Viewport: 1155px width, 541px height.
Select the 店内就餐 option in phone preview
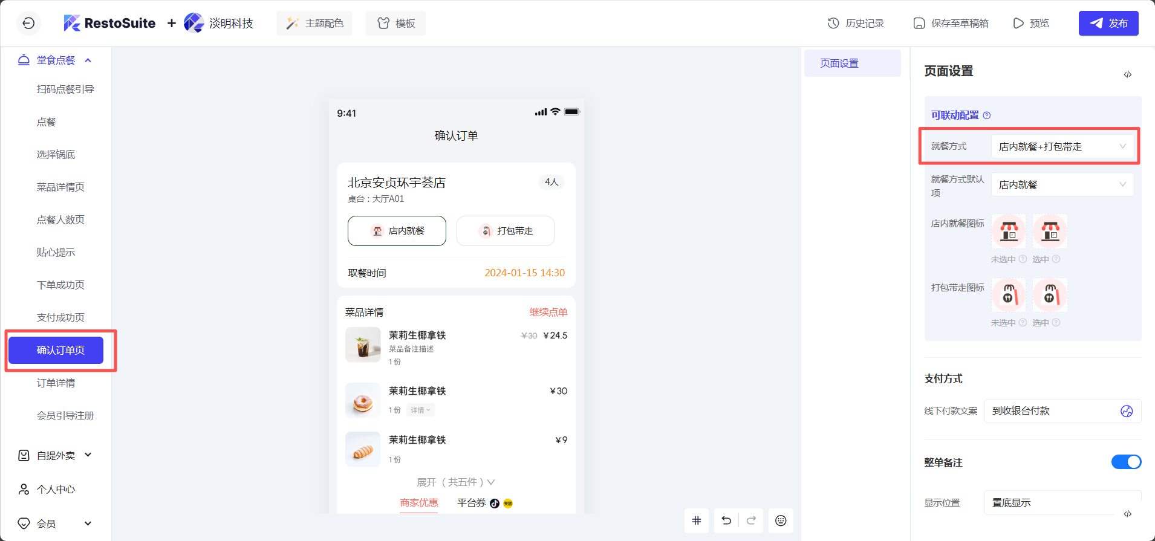[x=397, y=231]
